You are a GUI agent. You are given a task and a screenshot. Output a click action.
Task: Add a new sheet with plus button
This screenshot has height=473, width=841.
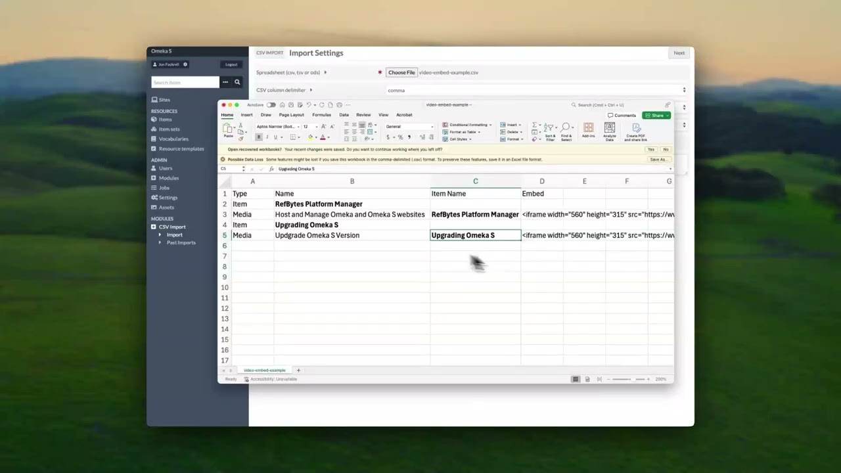[x=298, y=371]
